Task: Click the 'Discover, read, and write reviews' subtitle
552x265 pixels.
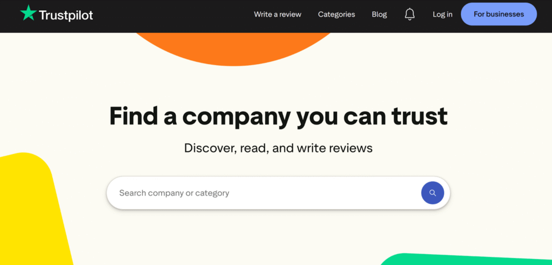Action: 278,148
